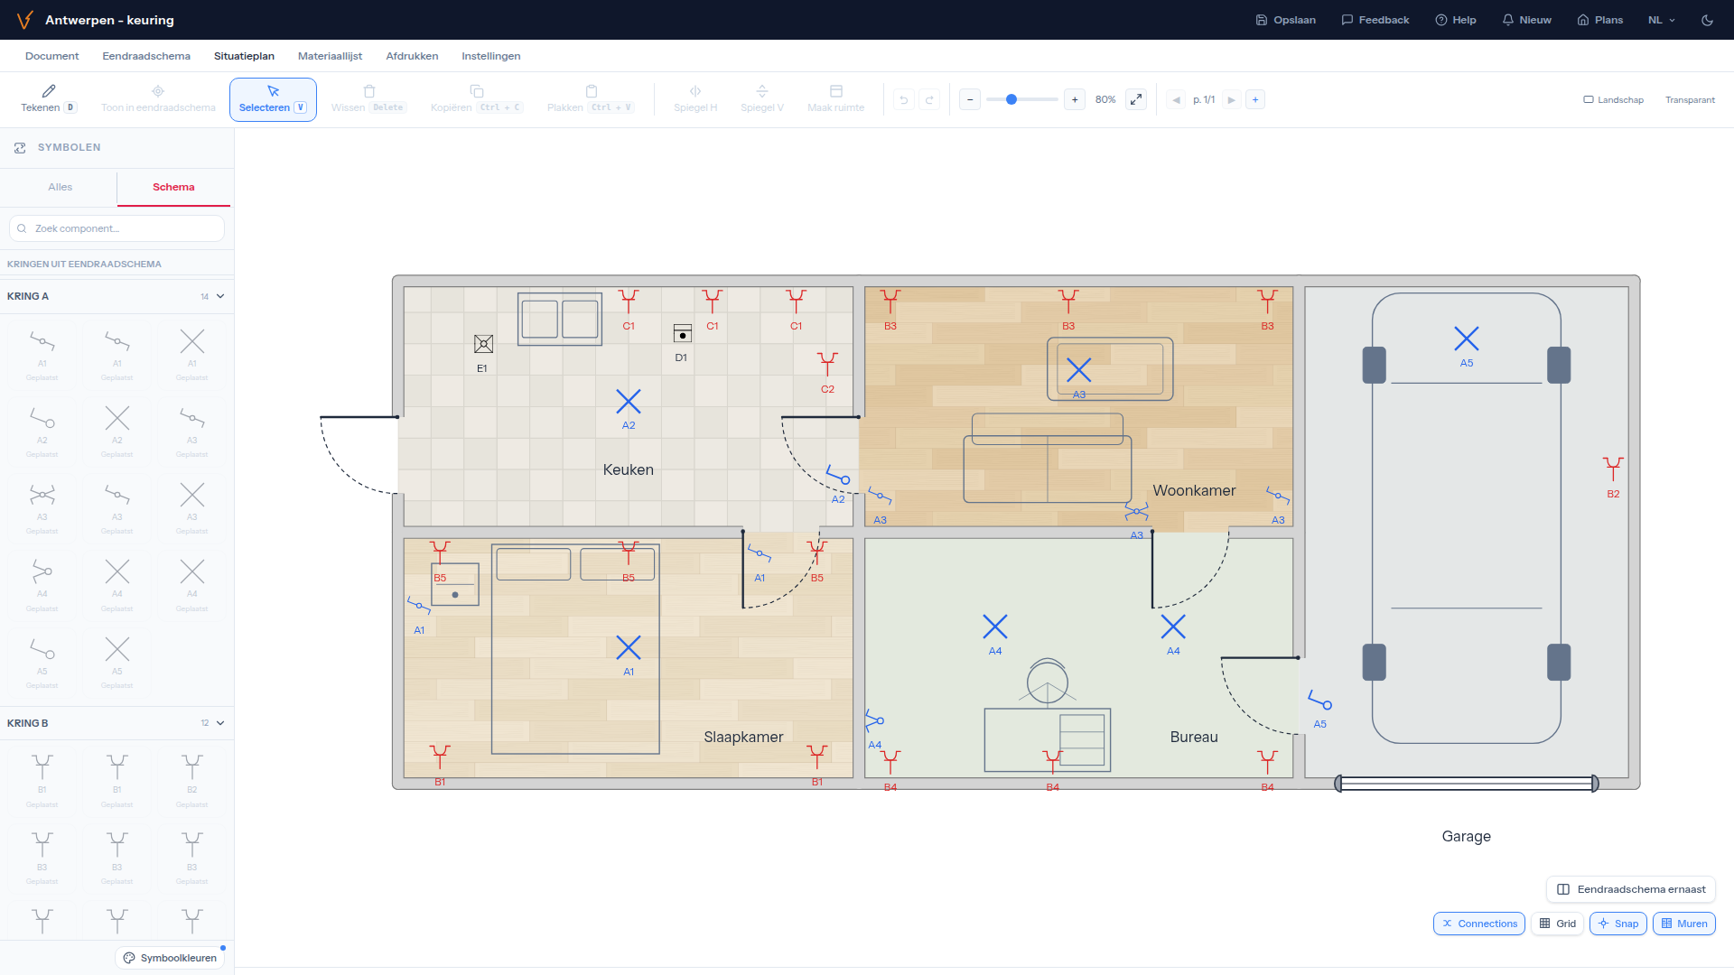Undo the last action
1734x975 pixels.
tap(903, 99)
